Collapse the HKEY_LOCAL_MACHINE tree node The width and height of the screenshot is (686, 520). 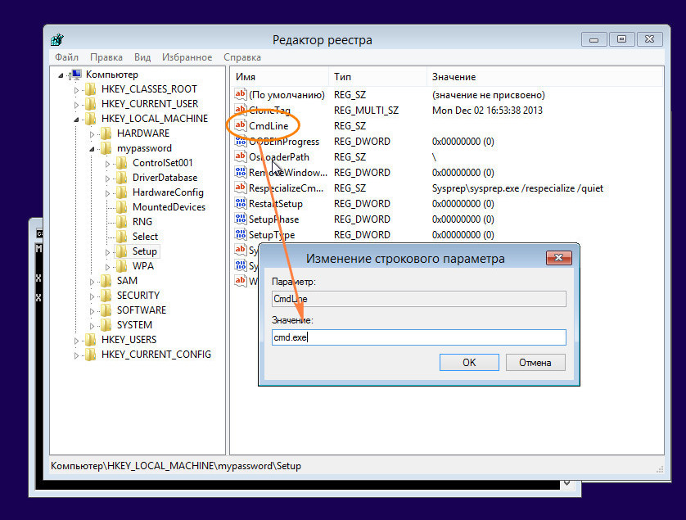point(77,120)
